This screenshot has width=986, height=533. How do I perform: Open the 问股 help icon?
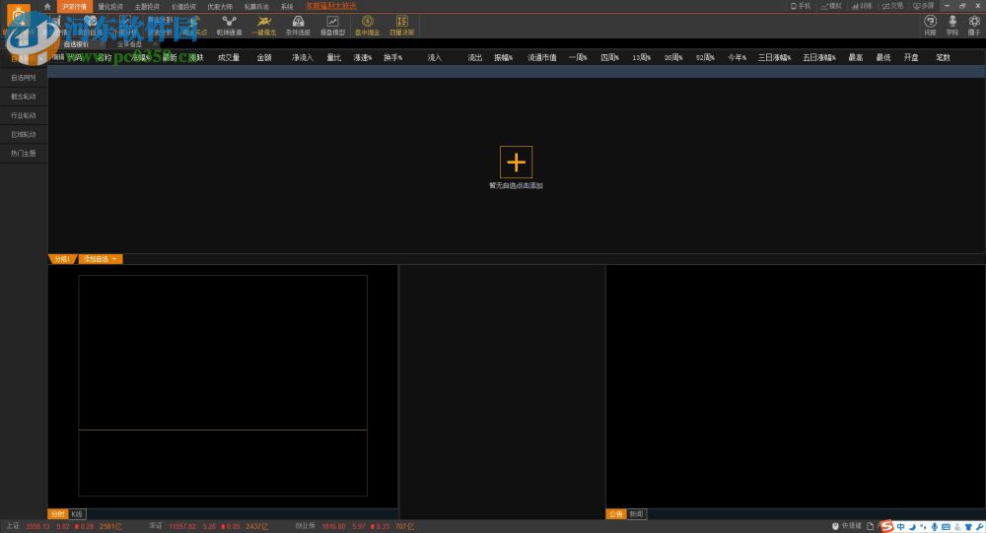930,25
